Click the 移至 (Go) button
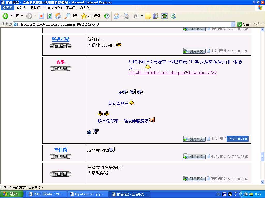265x198 pixels. (243, 24)
